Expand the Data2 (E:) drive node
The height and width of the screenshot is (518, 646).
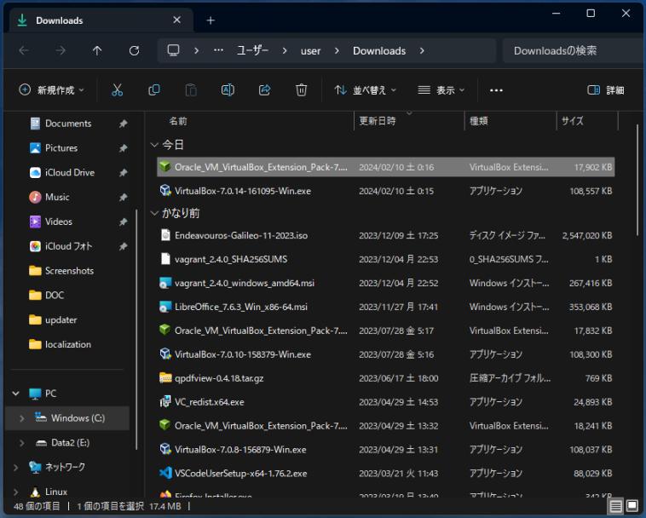(22, 443)
